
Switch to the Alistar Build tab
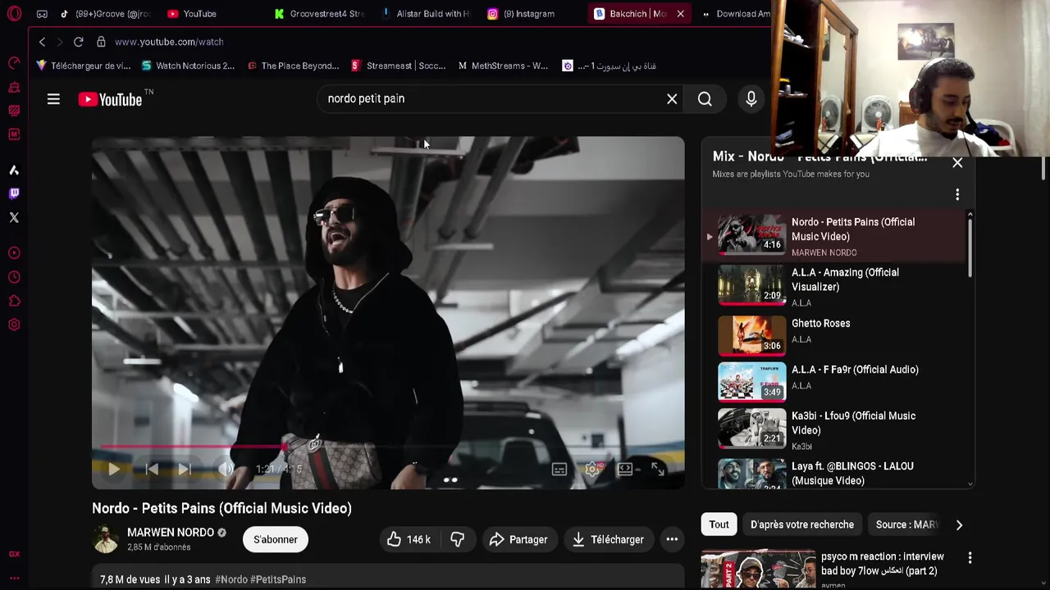click(x=427, y=14)
